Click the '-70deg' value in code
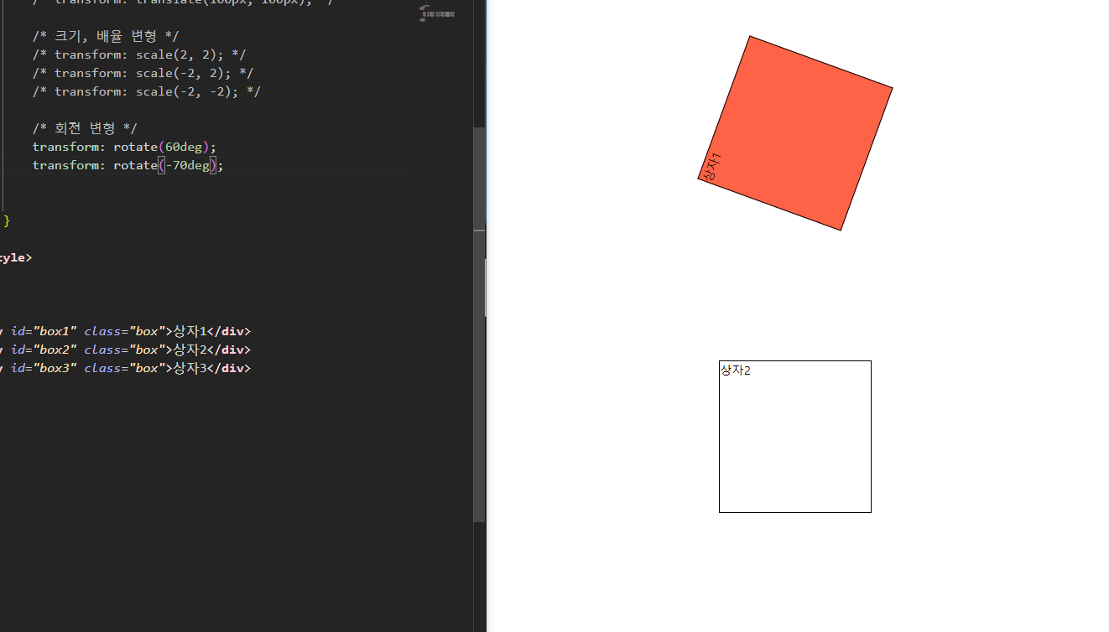The width and height of the screenshot is (1109, 632). 187,165
